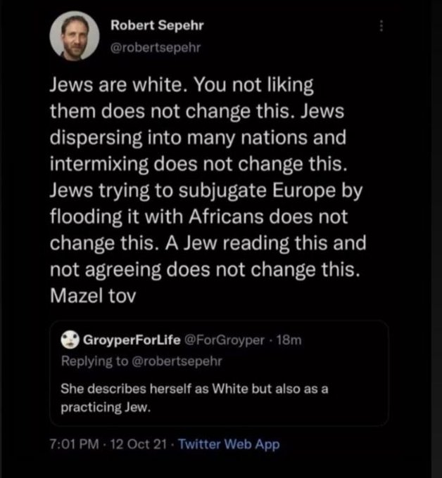Open the three-dot more options menu
Viewport: 442px width, 478px height.
(382, 25)
